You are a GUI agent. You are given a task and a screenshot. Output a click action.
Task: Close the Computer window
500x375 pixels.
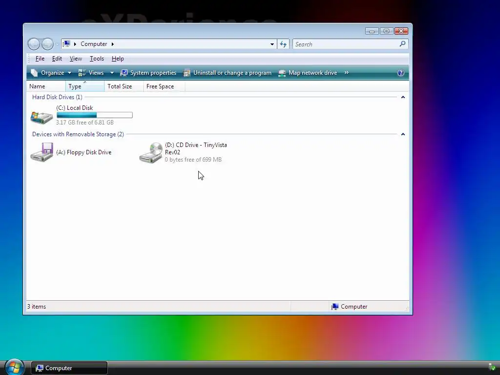[x=401, y=31]
